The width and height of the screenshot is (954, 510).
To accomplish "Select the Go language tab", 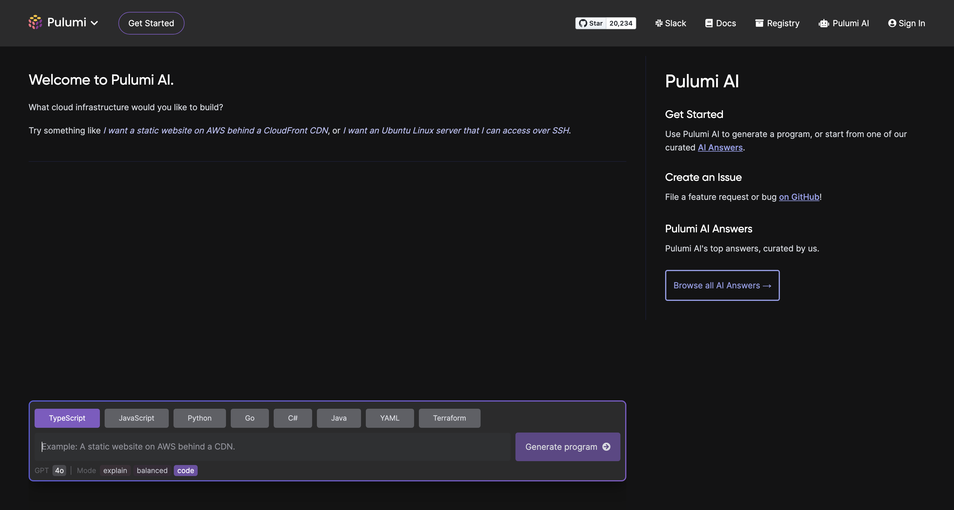I will click(x=250, y=418).
